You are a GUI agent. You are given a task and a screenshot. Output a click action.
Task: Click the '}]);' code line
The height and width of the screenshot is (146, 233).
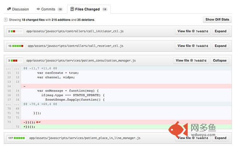pos(37,113)
